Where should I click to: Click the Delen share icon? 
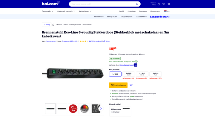(x=104, y=41)
